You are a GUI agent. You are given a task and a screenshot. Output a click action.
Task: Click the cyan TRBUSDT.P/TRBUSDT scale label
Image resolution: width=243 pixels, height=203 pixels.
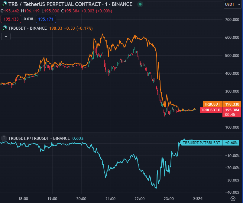202,143
